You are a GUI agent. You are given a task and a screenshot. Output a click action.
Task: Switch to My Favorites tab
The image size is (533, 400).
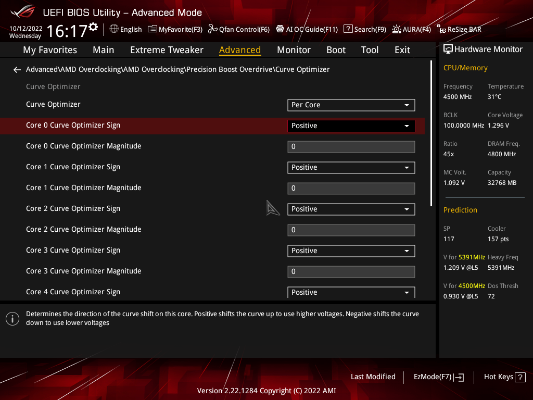point(50,50)
